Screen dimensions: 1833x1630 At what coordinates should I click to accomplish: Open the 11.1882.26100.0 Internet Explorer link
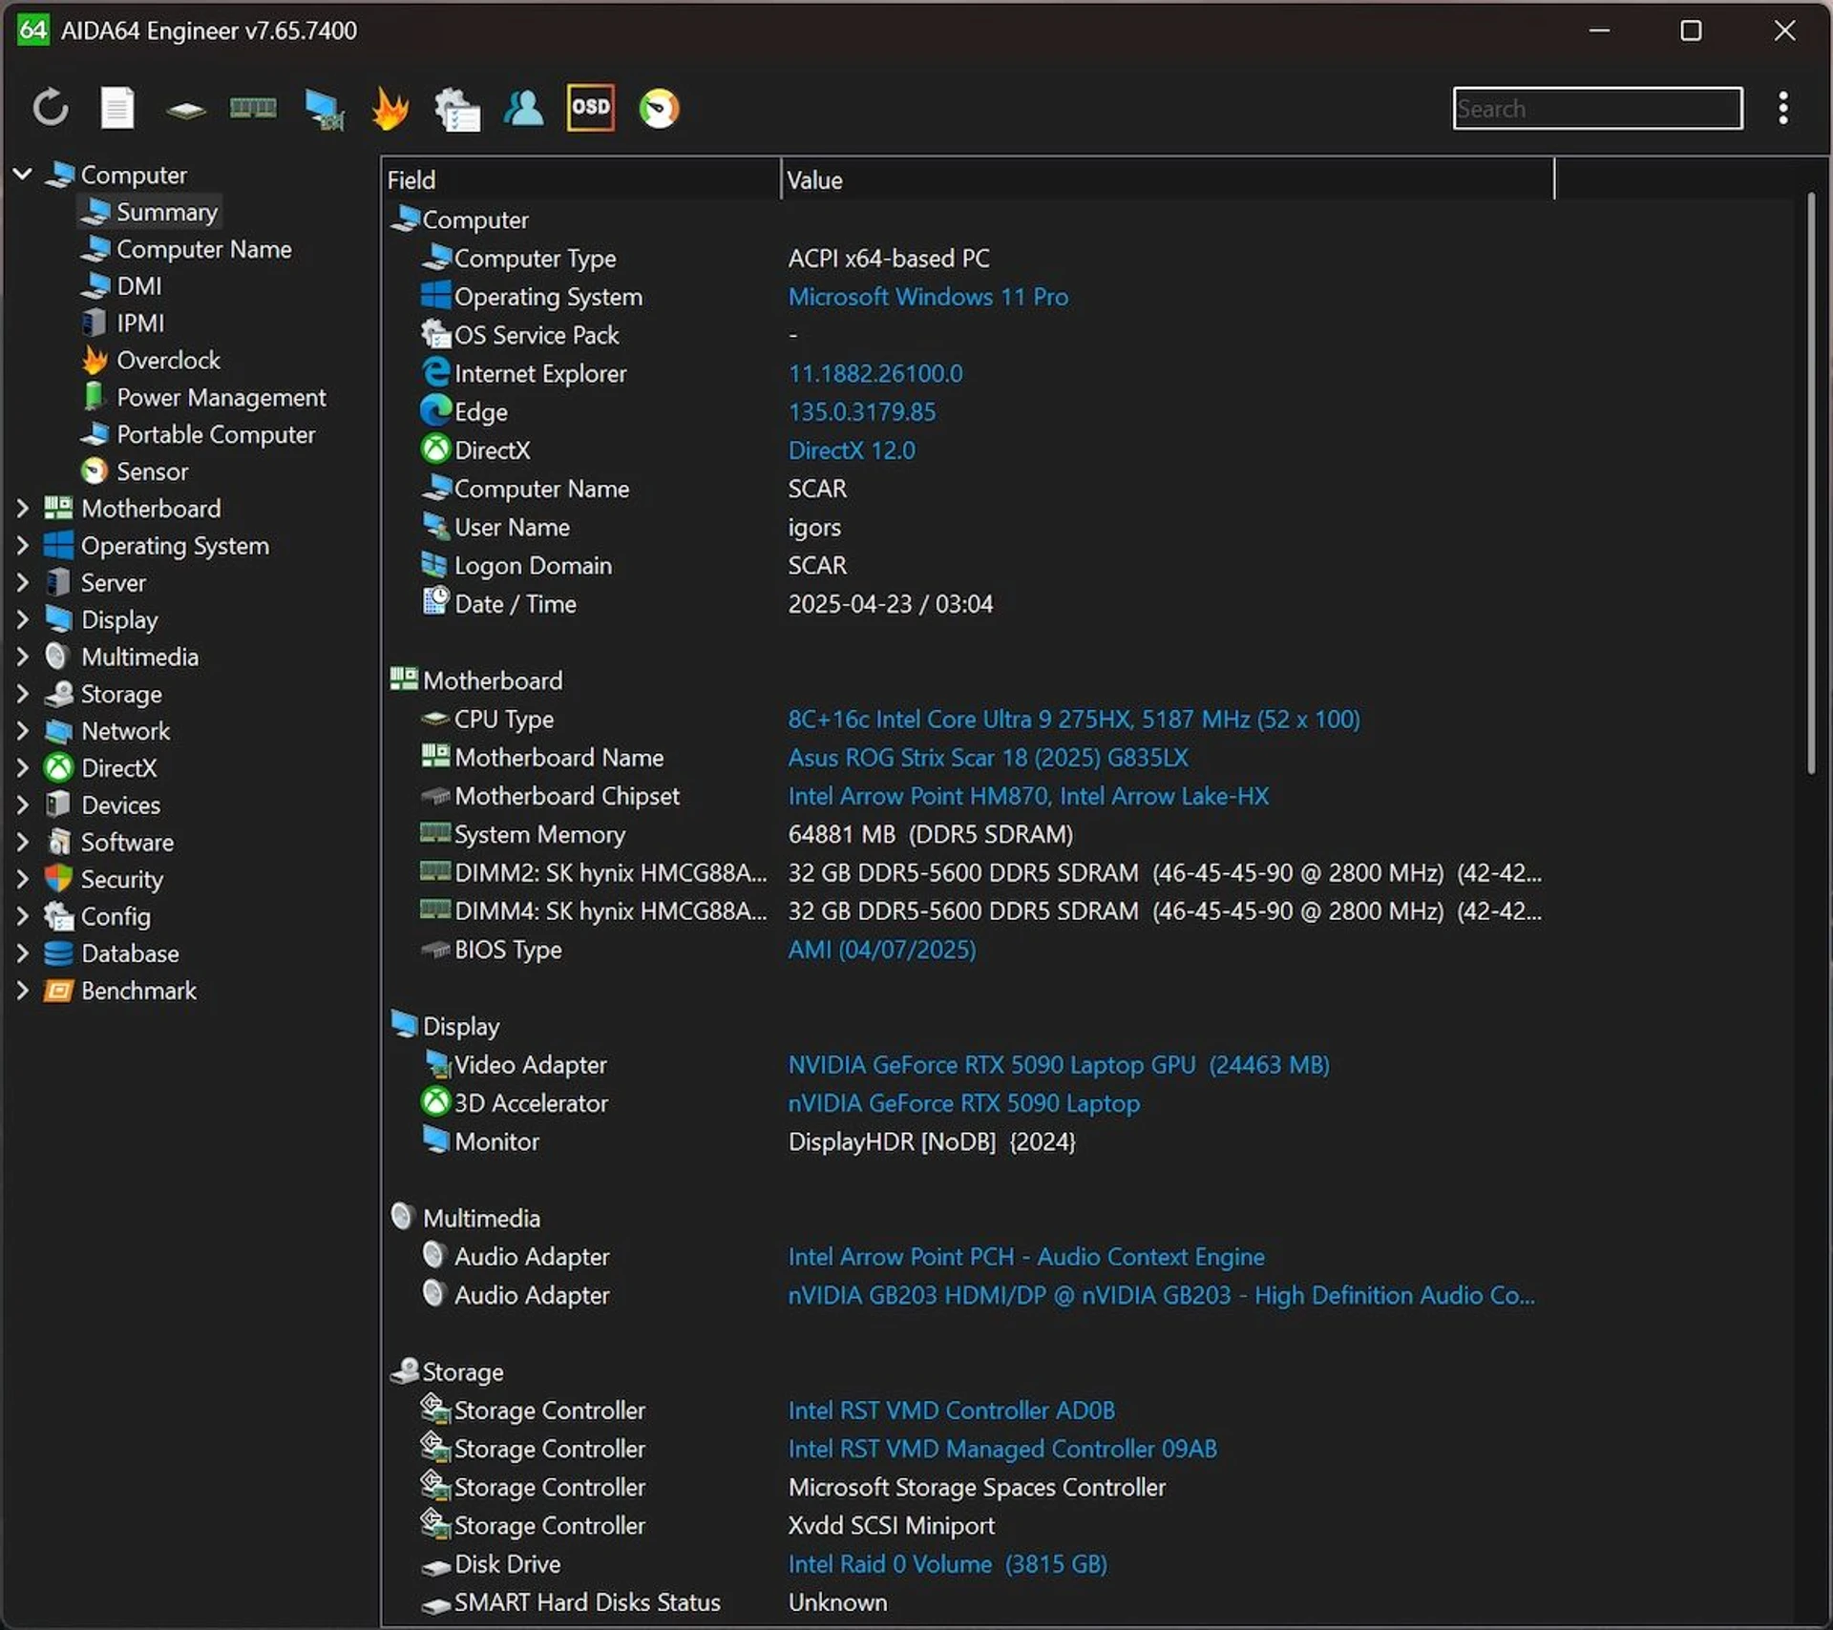(875, 373)
